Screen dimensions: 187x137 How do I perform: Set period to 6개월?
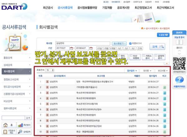coord(113,48)
